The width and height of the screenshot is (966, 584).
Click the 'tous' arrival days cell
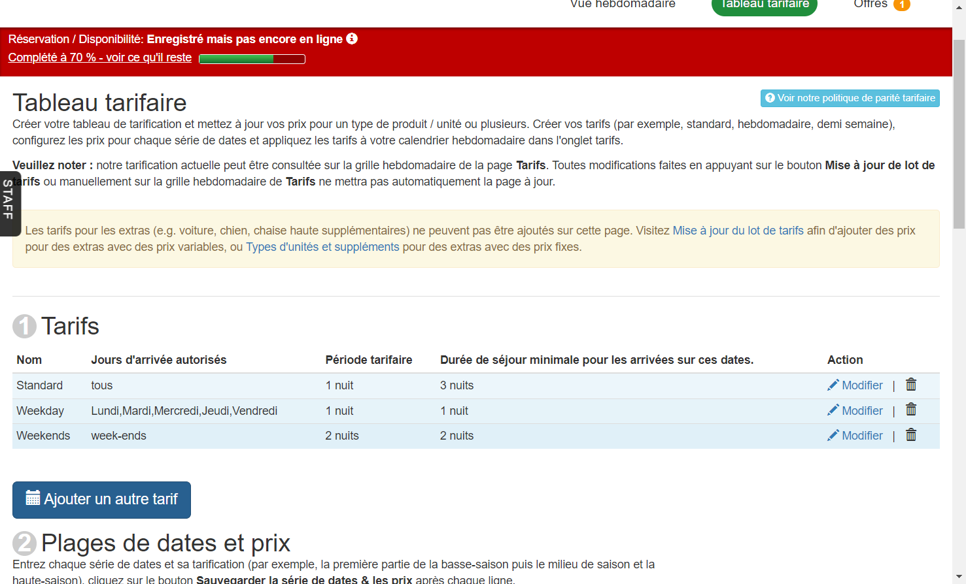[102, 385]
